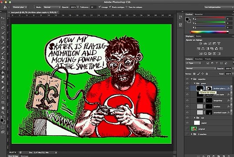The image size is (234, 157).
Task: Switch to the Nuancier tab
Action: pyautogui.click(x=199, y=14)
